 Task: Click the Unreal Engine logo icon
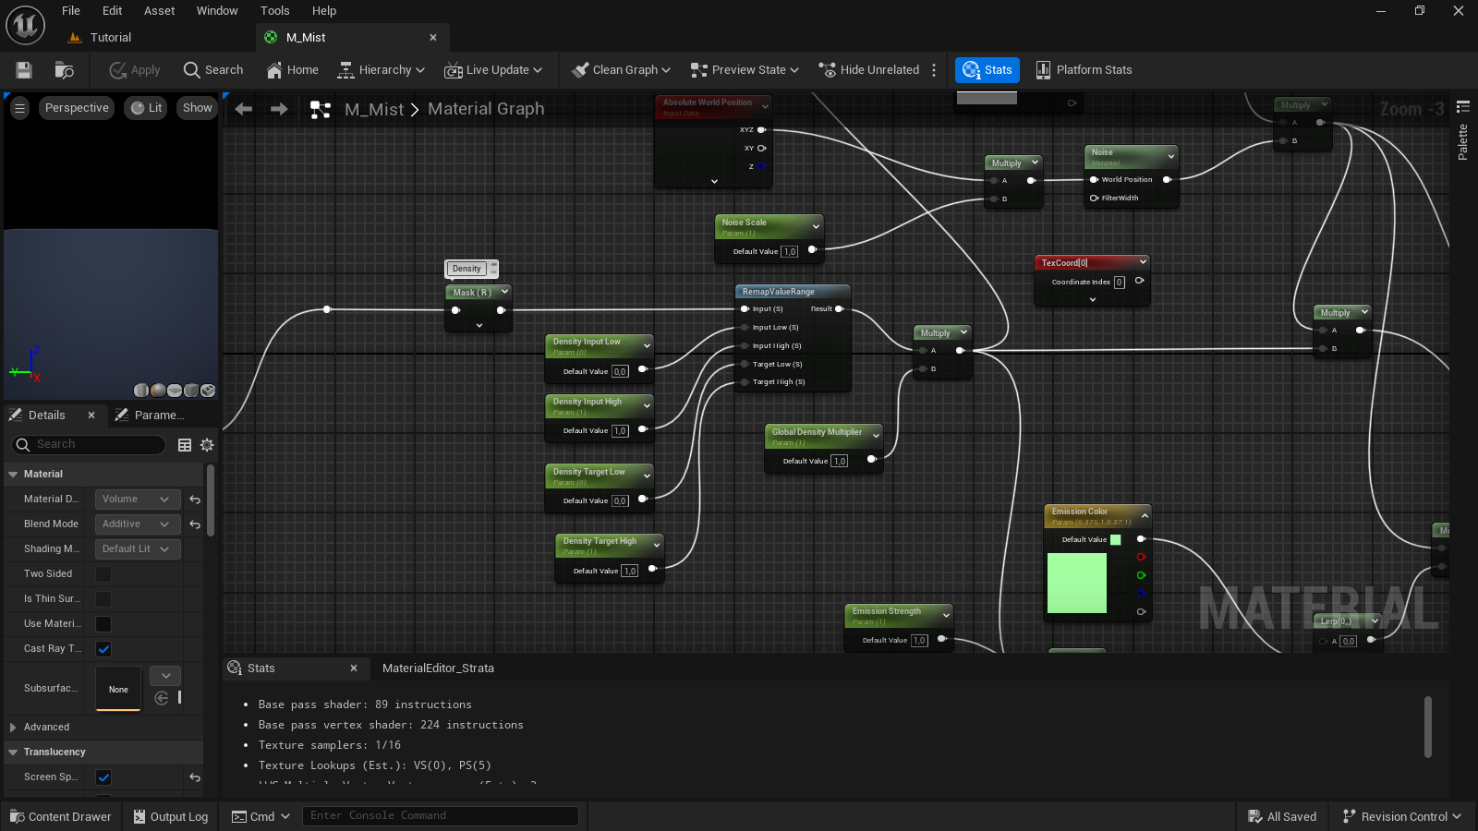tap(26, 25)
